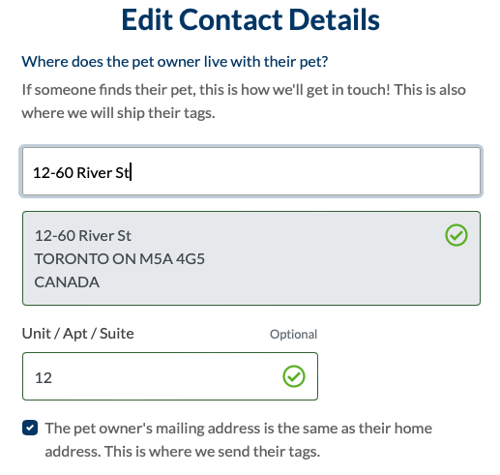
Task: Click the green checkmark in the address suggestion
Action: click(x=456, y=235)
